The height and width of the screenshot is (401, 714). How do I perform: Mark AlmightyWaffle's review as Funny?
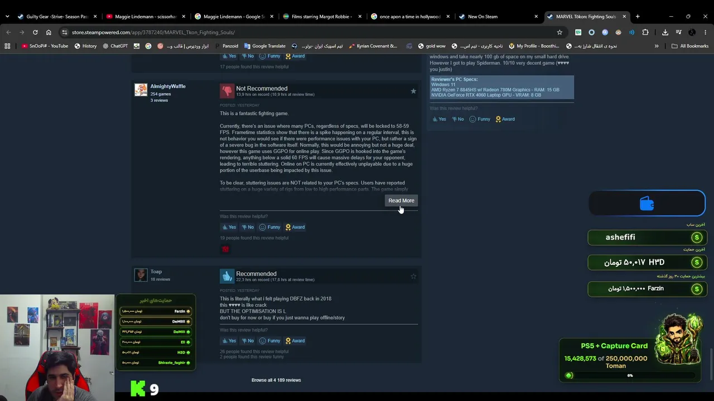[269, 227]
